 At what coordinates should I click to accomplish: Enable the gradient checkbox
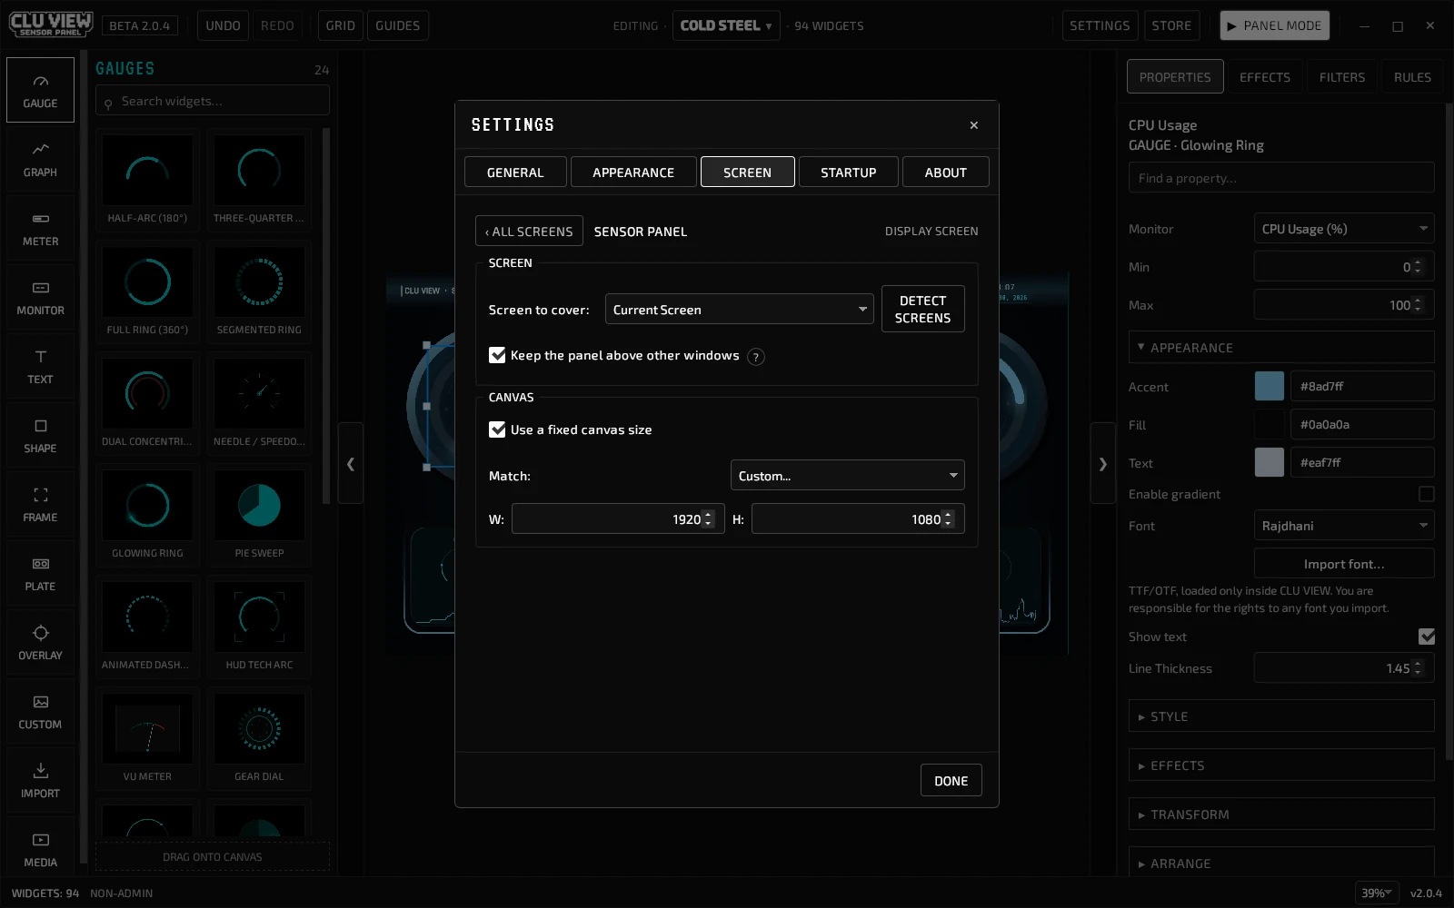point(1426,494)
